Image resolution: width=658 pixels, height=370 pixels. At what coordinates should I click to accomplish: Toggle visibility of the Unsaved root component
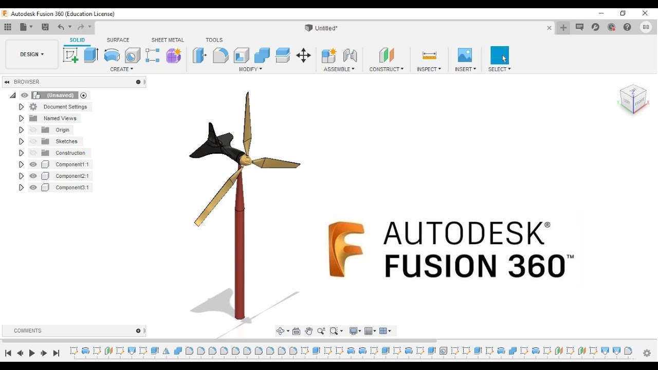[25, 95]
